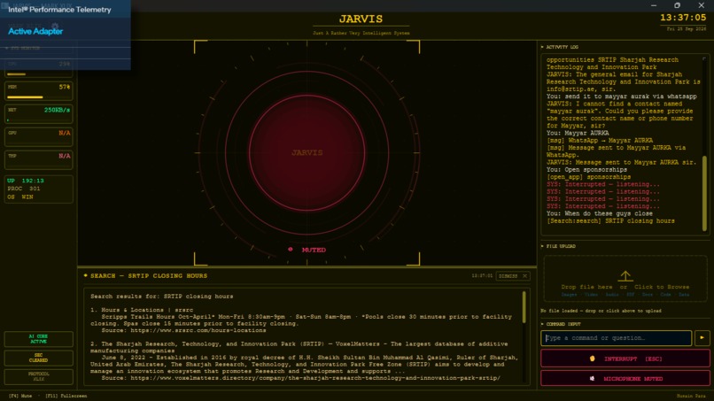Open the srsrc.com hours-locations source link
The width and height of the screenshot is (714, 401).
coord(198,330)
